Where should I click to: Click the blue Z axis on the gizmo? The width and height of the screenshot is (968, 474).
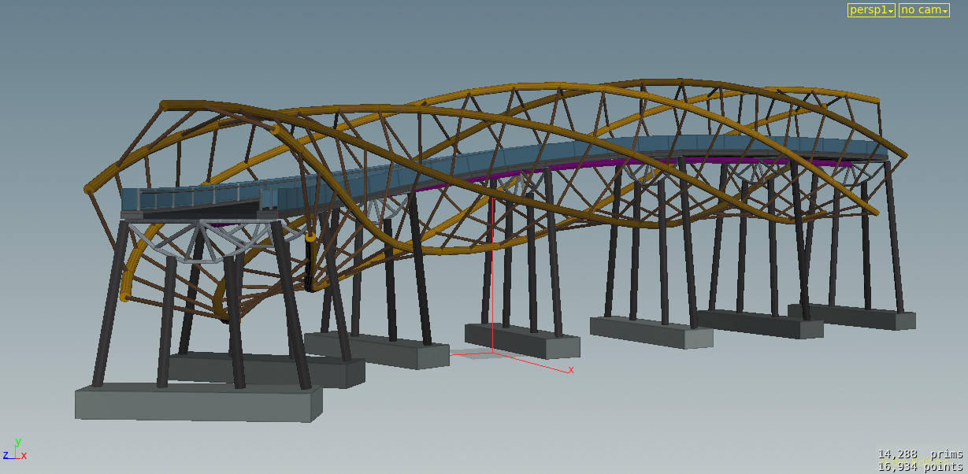click(x=6, y=454)
